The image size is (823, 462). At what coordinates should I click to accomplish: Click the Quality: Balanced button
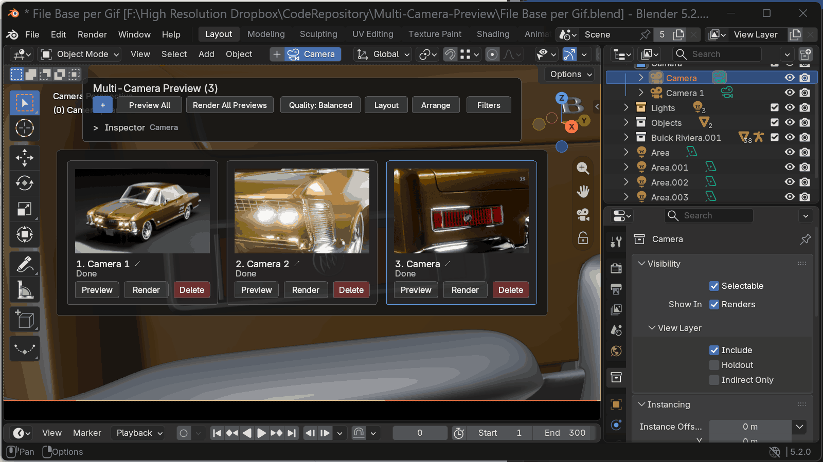320,105
